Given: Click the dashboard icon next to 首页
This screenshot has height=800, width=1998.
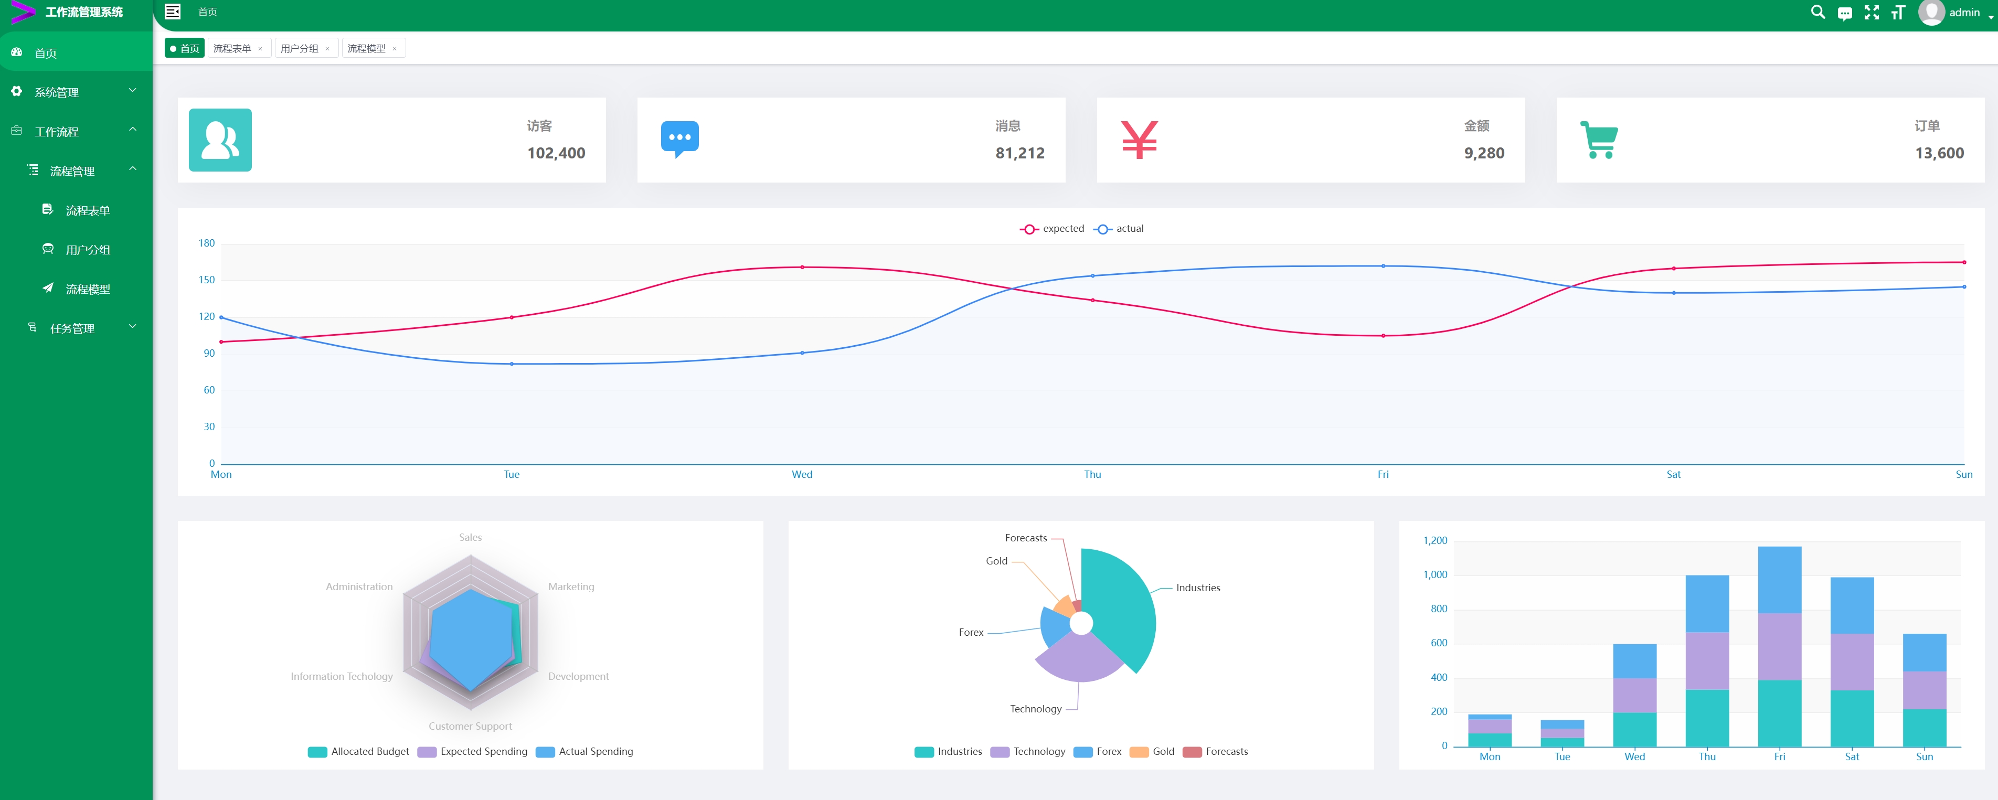Looking at the screenshot, I should coord(16,52).
